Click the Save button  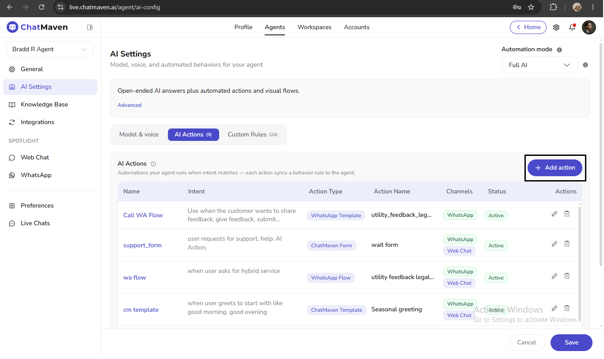click(x=571, y=343)
